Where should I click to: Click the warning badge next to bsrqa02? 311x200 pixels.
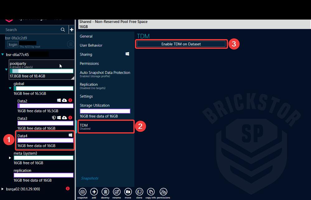click(67, 189)
